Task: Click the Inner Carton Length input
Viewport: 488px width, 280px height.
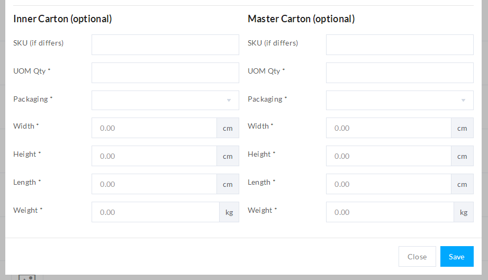Action: (154, 184)
